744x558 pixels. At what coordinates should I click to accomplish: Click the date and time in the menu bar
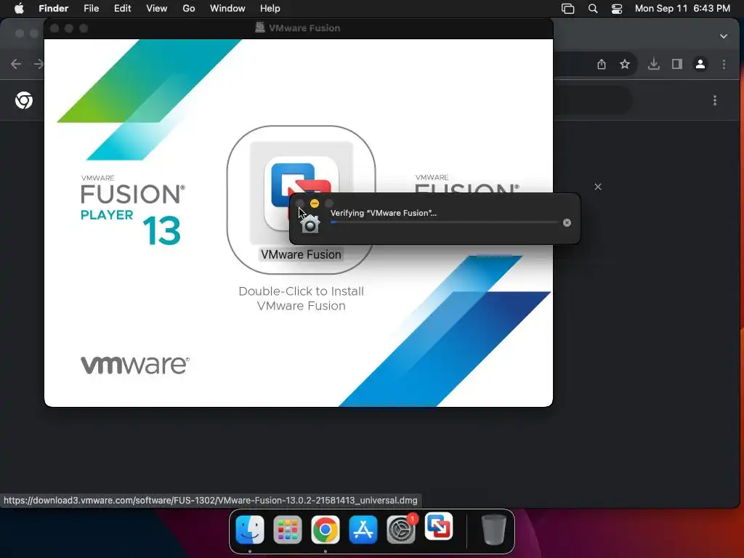682,9
